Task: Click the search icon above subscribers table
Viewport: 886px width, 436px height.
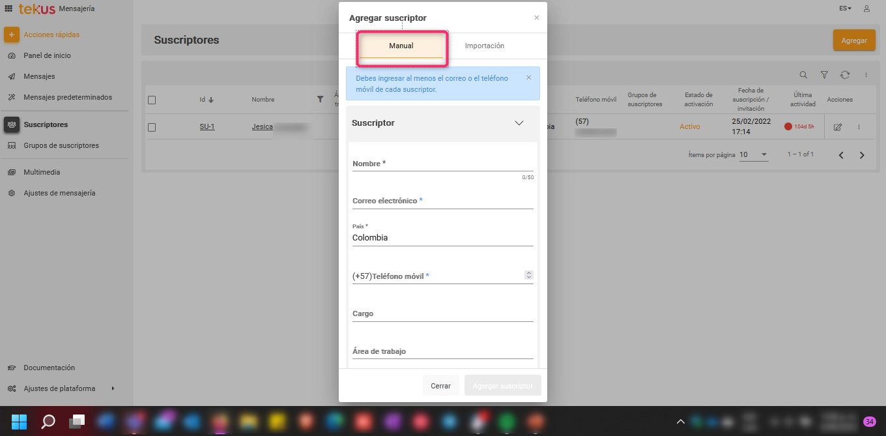Action: [x=803, y=75]
